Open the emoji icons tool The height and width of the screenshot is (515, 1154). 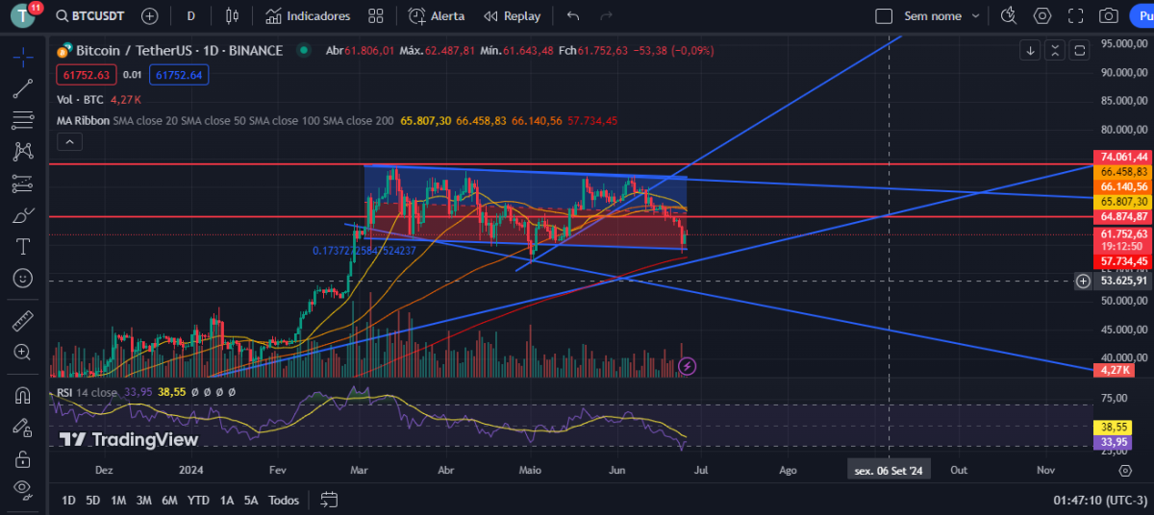pos(23,278)
